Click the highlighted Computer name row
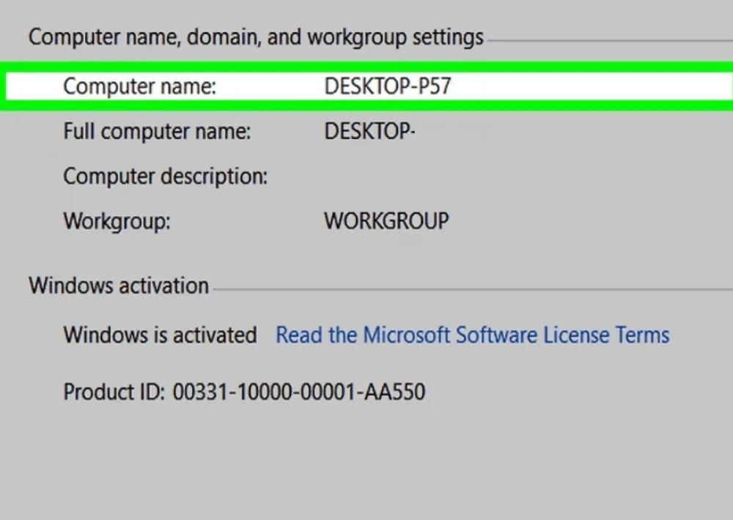Image resolution: width=733 pixels, height=520 pixels. click(x=366, y=86)
